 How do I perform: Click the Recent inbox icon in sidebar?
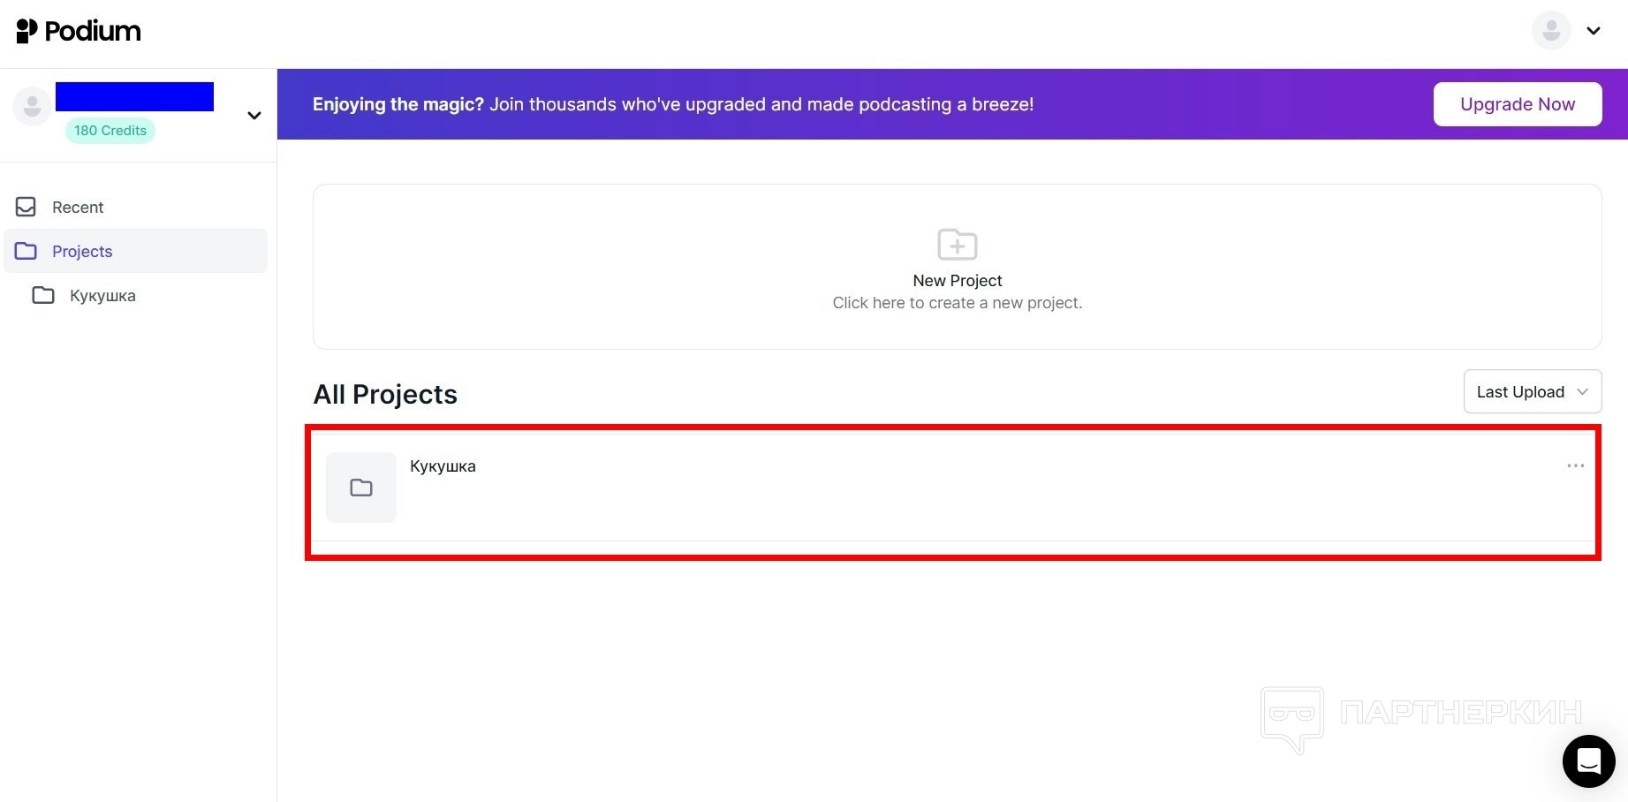pyautogui.click(x=27, y=207)
